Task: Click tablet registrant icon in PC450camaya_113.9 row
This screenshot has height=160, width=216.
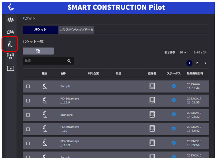Action: (x=152, y=100)
